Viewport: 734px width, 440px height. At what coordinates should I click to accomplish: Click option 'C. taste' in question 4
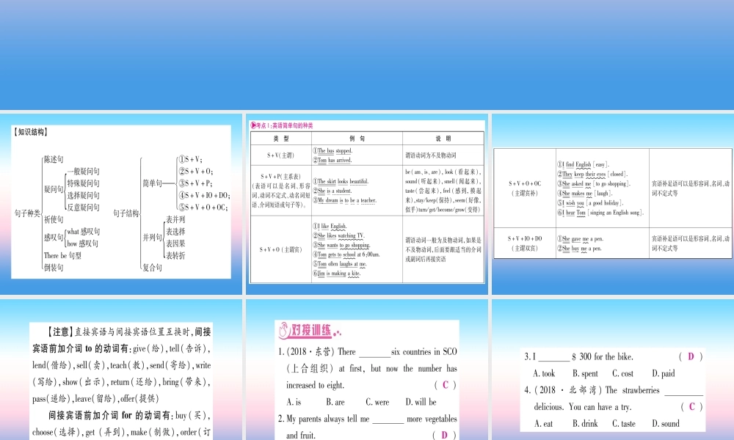click(x=623, y=424)
